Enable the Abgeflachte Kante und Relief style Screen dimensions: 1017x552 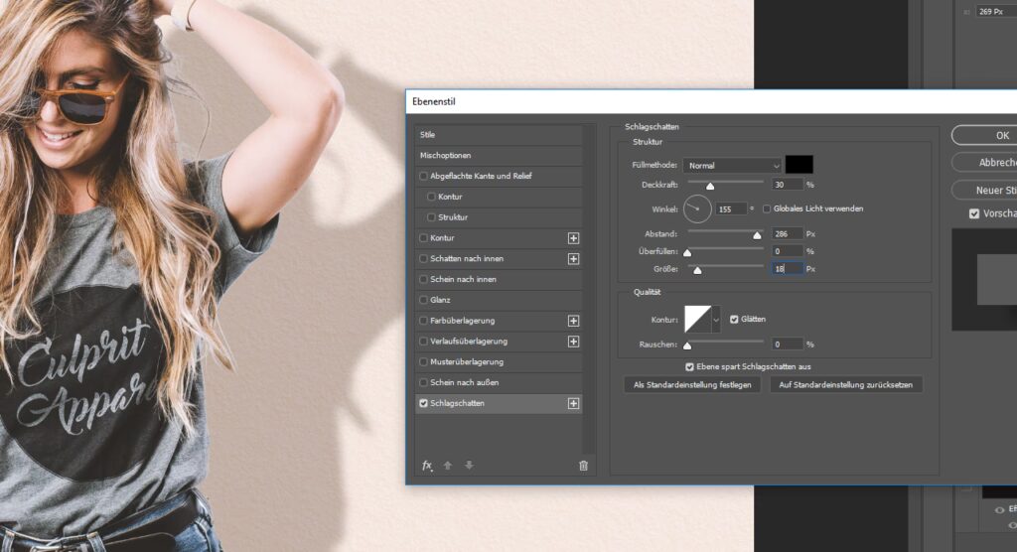tap(424, 177)
